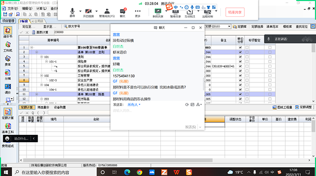The width and height of the screenshot is (316, 176).
Task: Open the 工料机 sidebar module
Action: coord(7,47)
